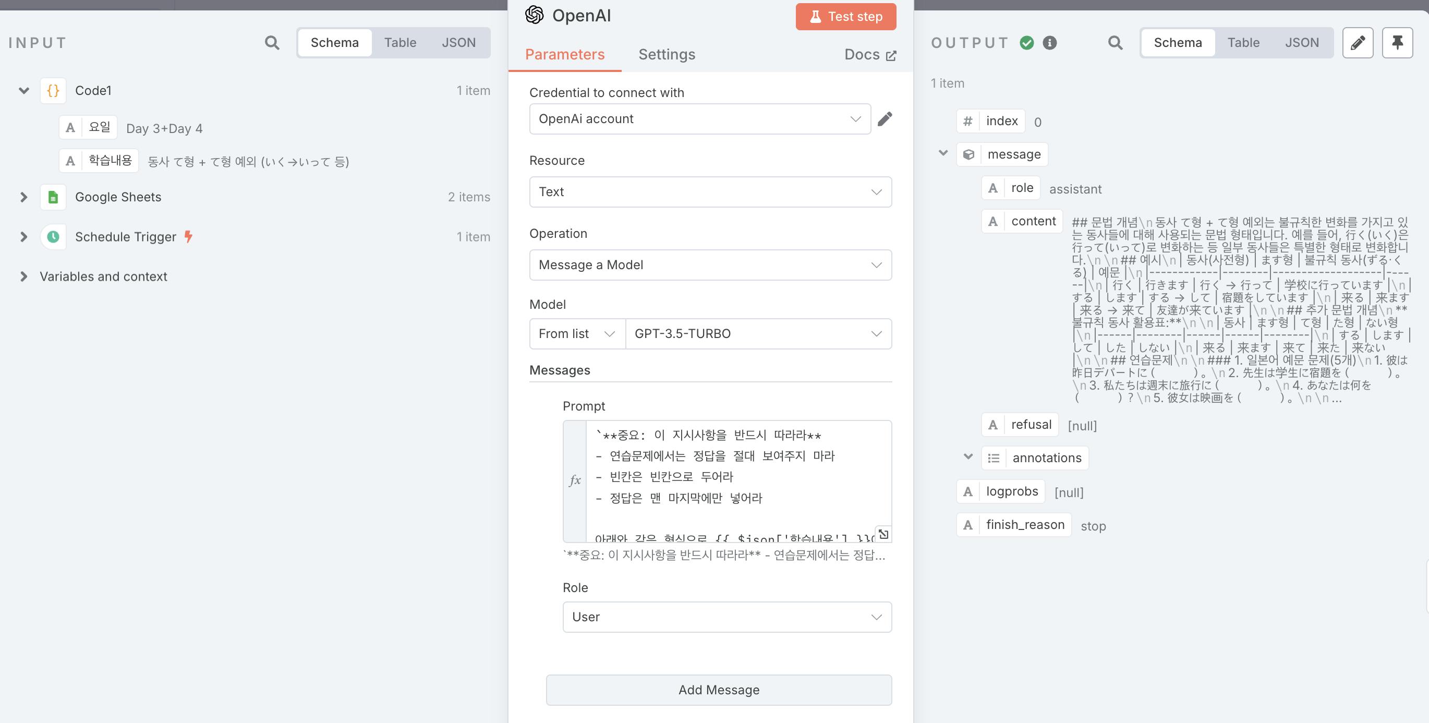Select Table view in OUTPUT panel

[x=1243, y=43]
